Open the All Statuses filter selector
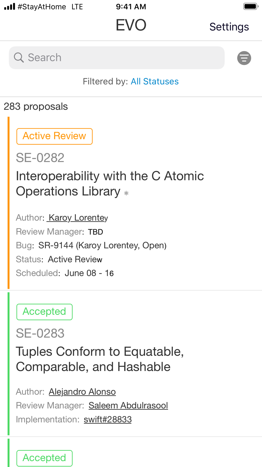 pyautogui.click(x=155, y=81)
